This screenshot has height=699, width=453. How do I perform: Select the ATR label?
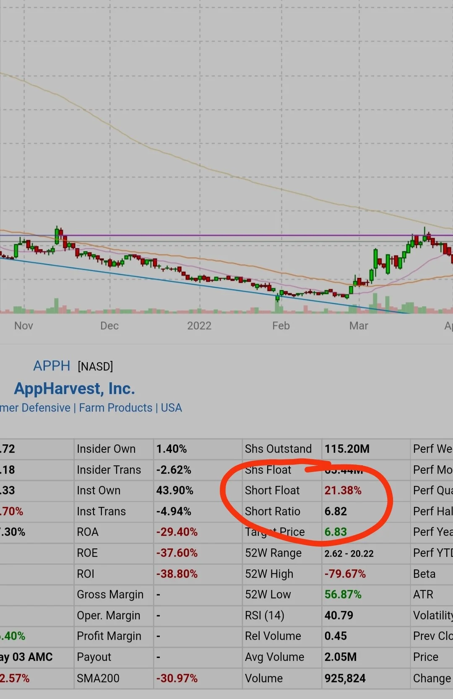click(423, 595)
